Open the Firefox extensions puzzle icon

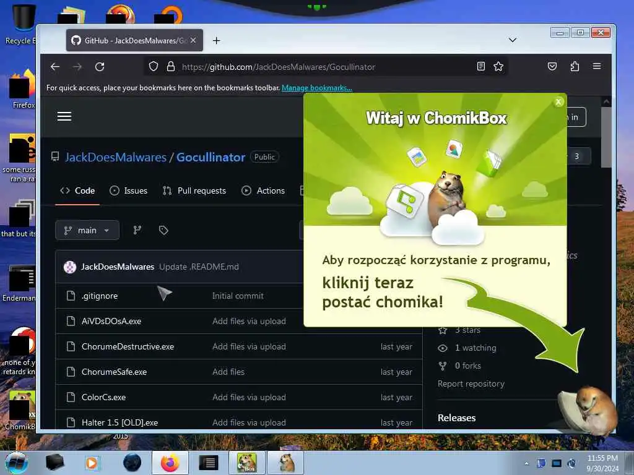(575, 66)
